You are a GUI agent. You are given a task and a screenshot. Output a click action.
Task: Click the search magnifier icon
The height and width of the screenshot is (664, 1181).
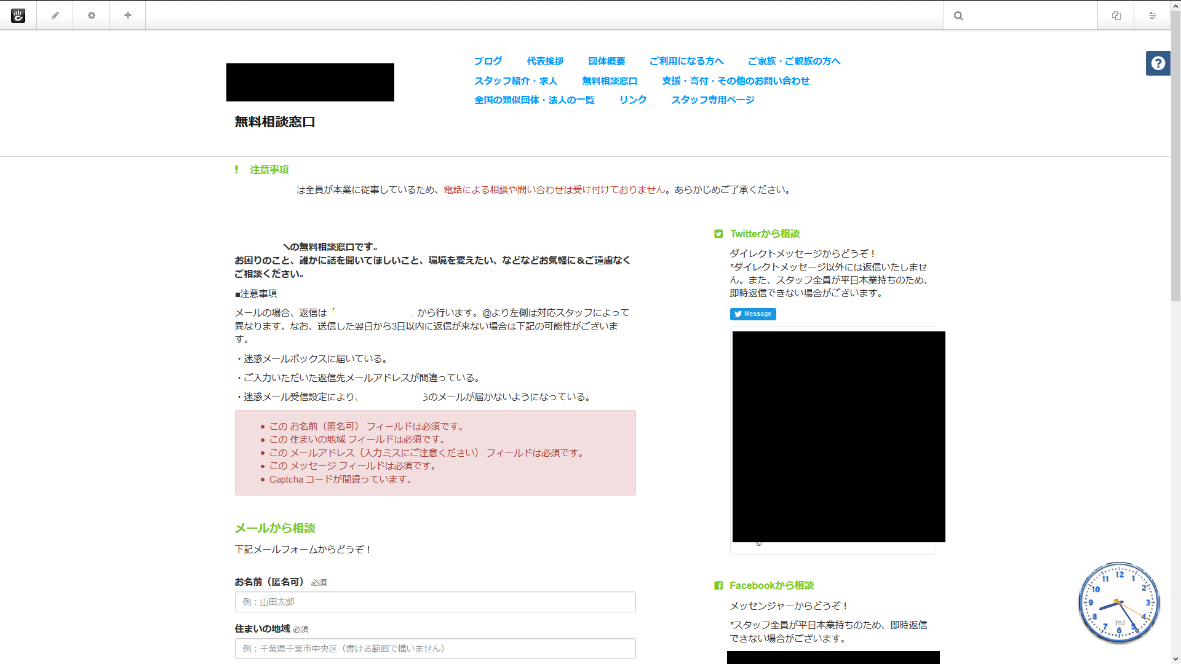click(x=958, y=16)
